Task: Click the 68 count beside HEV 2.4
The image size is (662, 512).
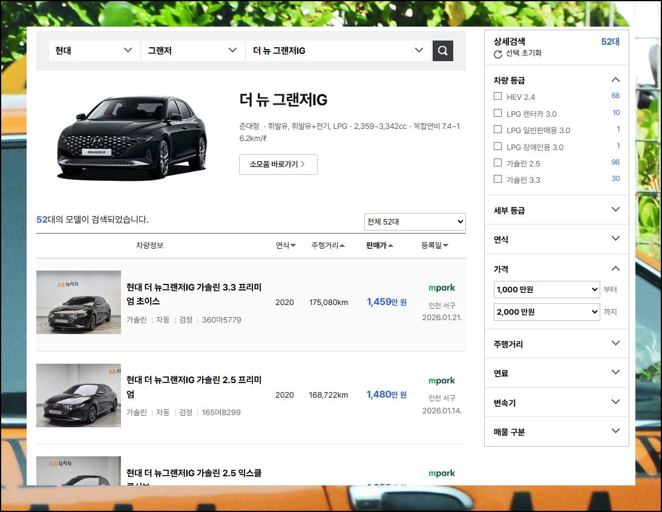Action: pyautogui.click(x=615, y=96)
